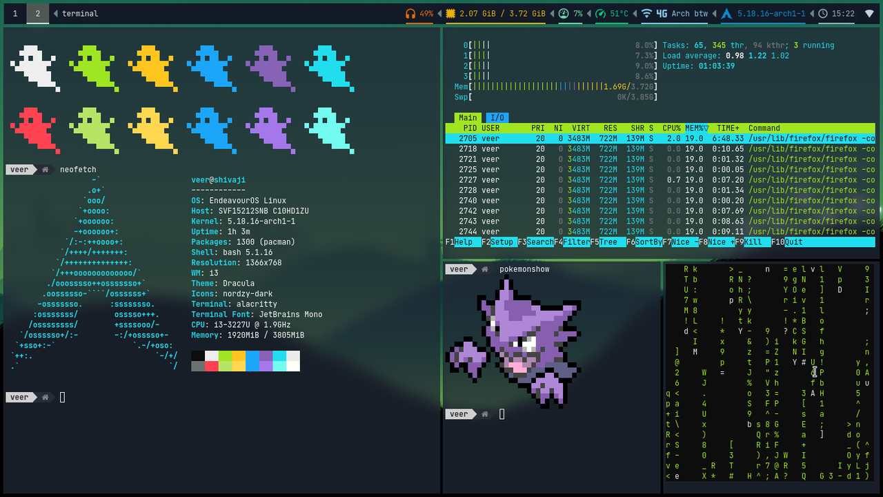Sort by the RES column header
Screen dimensions: 883x497
tap(611, 128)
